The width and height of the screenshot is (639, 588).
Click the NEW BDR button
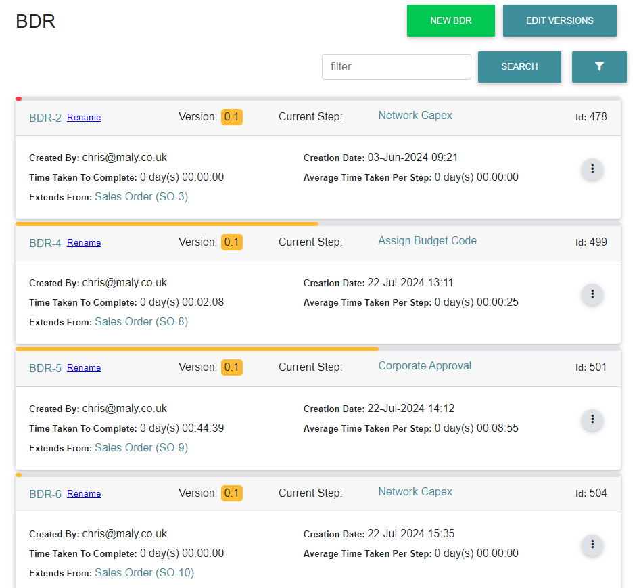pyautogui.click(x=450, y=21)
